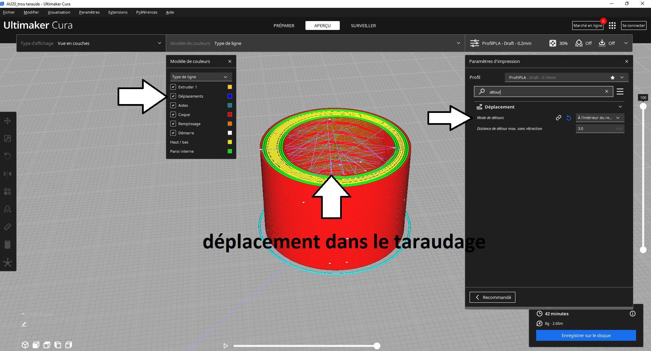Reset Mode de détours with revert arrow

pyautogui.click(x=569, y=118)
